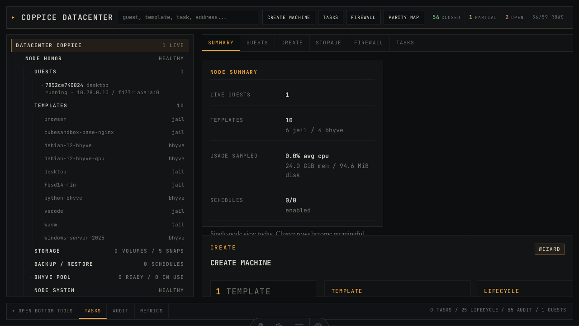The image size is (579, 326).
Task: Open the Tasks button in the header
Action: [x=331, y=17]
